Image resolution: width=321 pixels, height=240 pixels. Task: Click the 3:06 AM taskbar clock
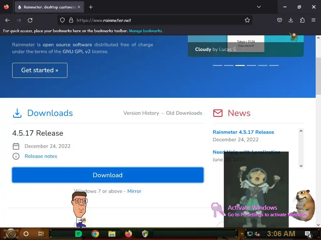(x=281, y=233)
